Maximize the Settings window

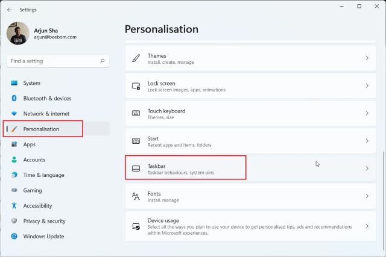[359, 6]
